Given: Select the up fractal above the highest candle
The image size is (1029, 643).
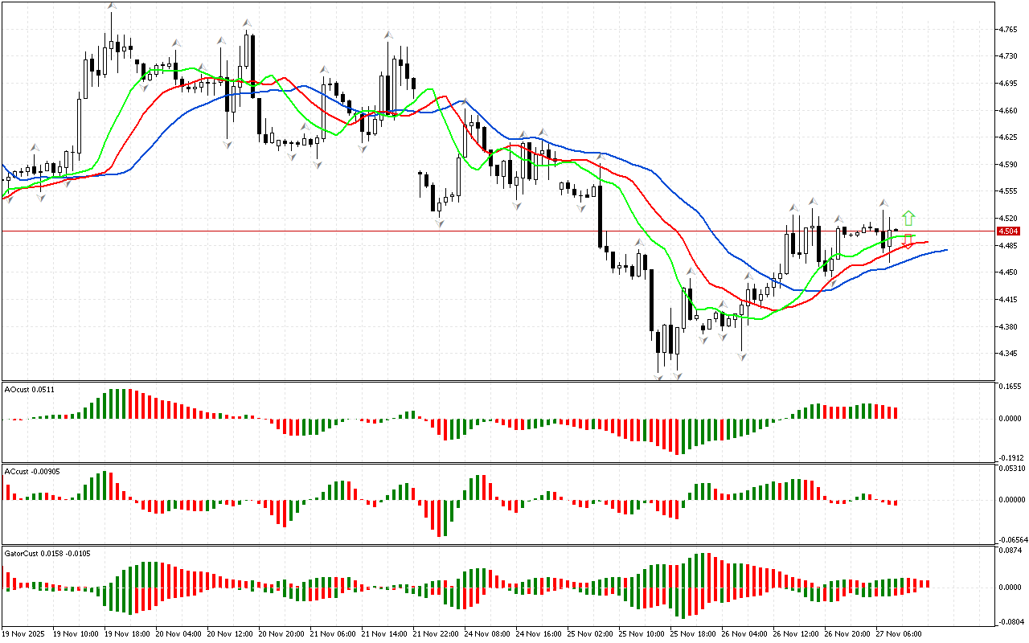Looking at the screenshot, I should pyautogui.click(x=111, y=7).
